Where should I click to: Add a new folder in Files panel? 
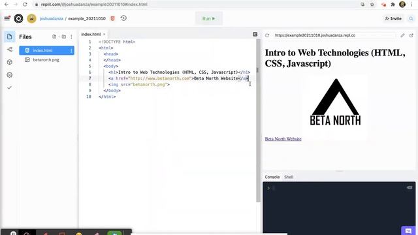click(x=64, y=37)
